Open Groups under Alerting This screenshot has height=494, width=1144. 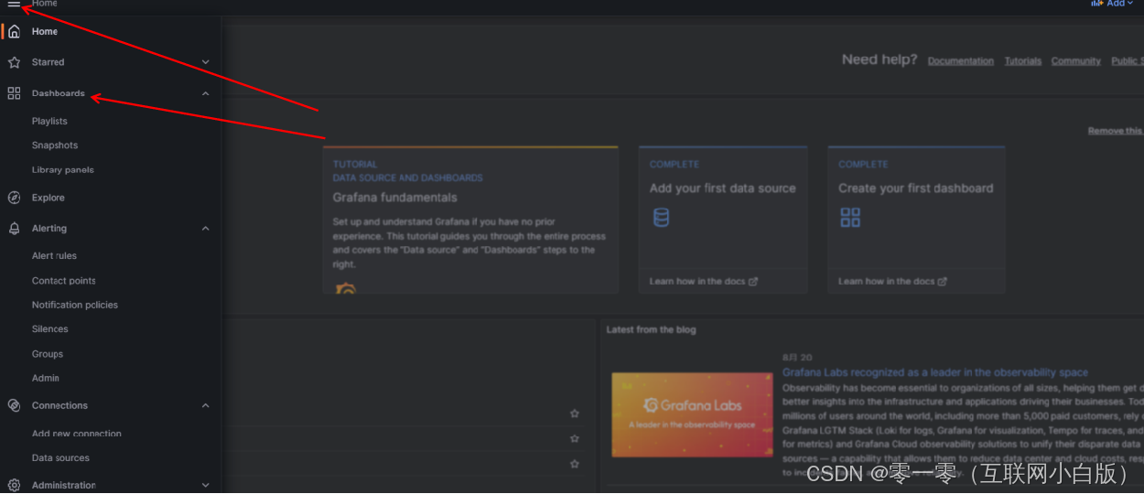(48, 354)
